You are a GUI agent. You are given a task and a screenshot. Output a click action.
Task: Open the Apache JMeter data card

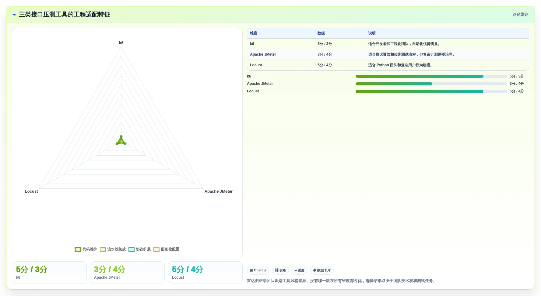(127, 273)
